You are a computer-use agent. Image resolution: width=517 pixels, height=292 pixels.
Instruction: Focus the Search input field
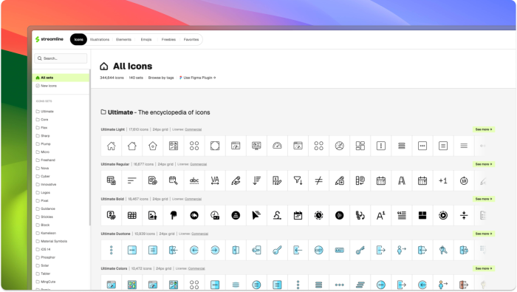tap(61, 58)
